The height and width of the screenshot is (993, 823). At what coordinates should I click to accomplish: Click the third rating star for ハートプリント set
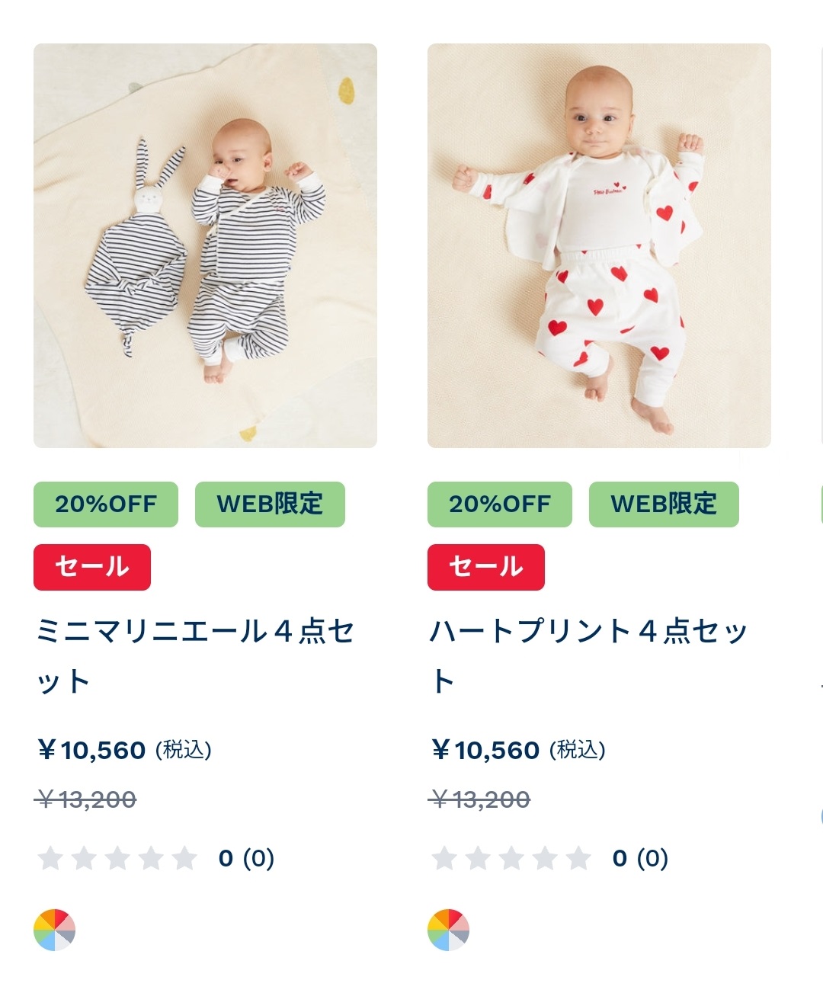click(x=511, y=858)
